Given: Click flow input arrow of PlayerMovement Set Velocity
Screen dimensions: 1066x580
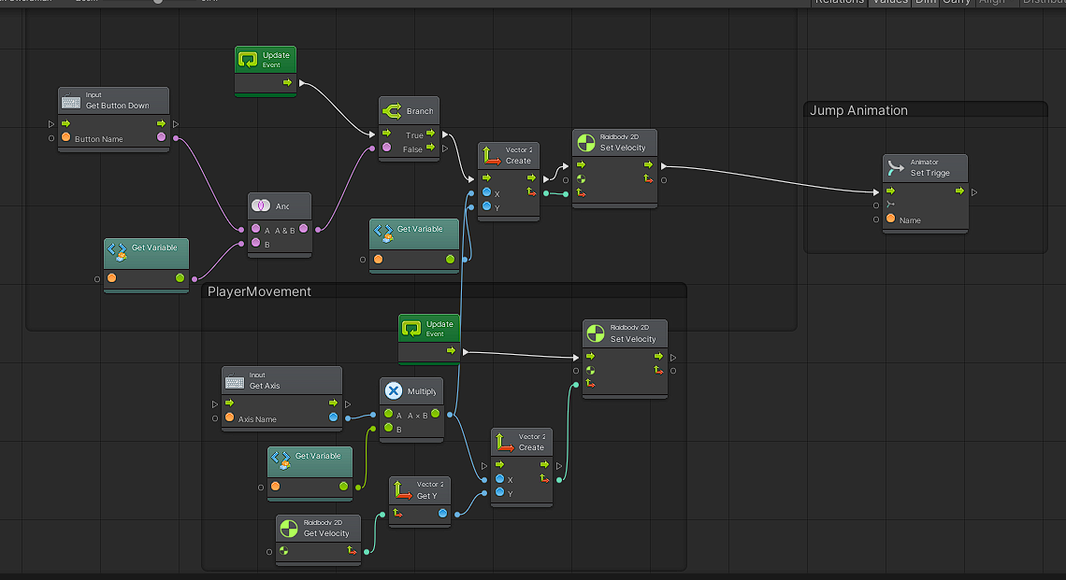Looking at the screenshot, I should [x=590, y=356].
